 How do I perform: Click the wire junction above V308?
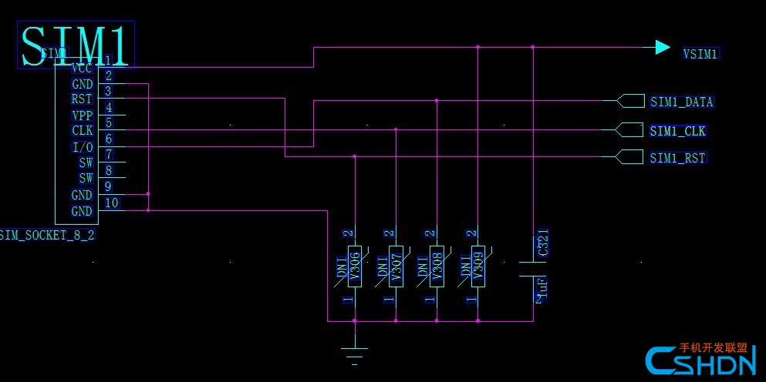coord(437,100)
